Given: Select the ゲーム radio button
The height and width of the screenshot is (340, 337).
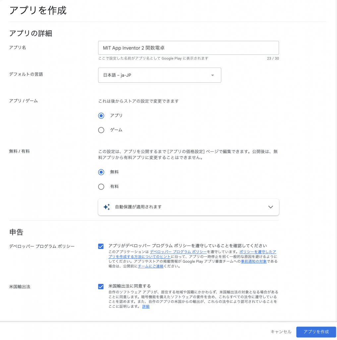Looking at the screenshot, I should [101, 130].
